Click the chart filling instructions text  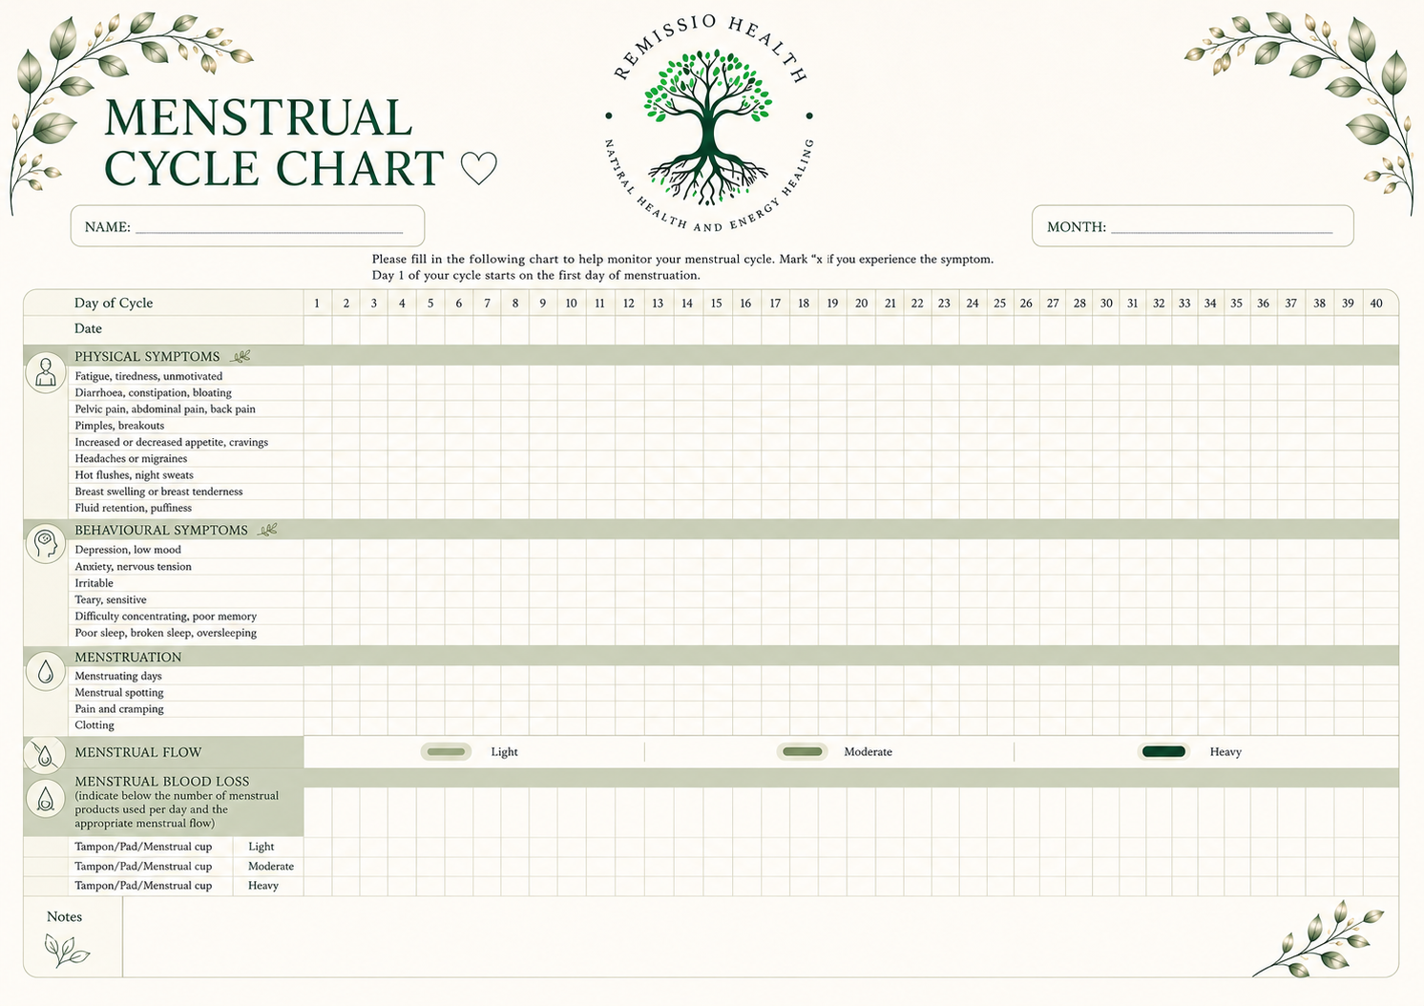(x=682, y=266)
